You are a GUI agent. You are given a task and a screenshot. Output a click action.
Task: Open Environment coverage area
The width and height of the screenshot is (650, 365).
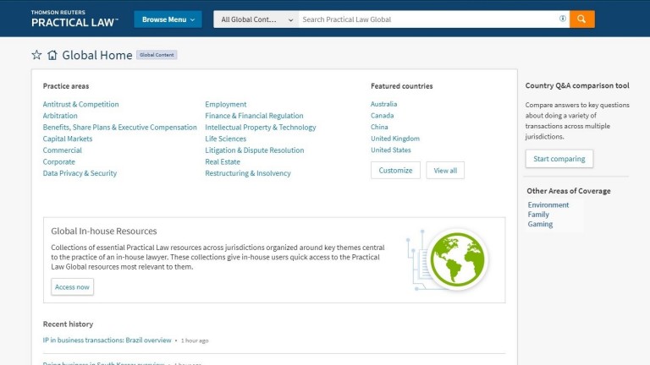point(548,204)
